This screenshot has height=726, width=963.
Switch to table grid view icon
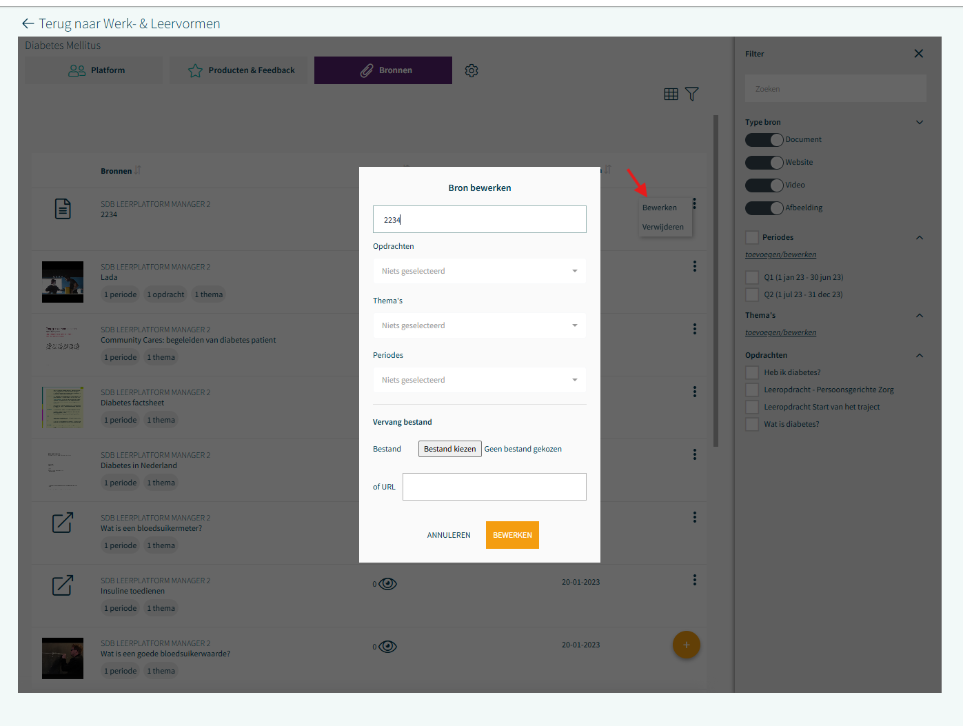(x=671, y=94)
